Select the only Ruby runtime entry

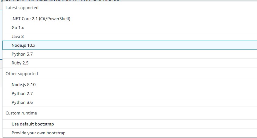20,63
